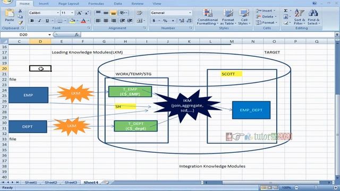Switch to the Formulas tab
Viewport: 340px width, 191px height.
click(96, 4)
